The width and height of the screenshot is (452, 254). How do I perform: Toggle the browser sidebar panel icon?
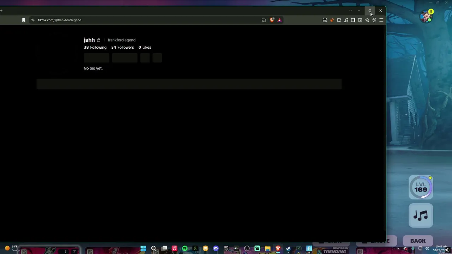[x=353, y=20]
